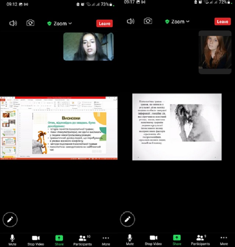The image size is (235, 247).
Task: Mute microphone in the left meeting
Action: tap(12, 240)
